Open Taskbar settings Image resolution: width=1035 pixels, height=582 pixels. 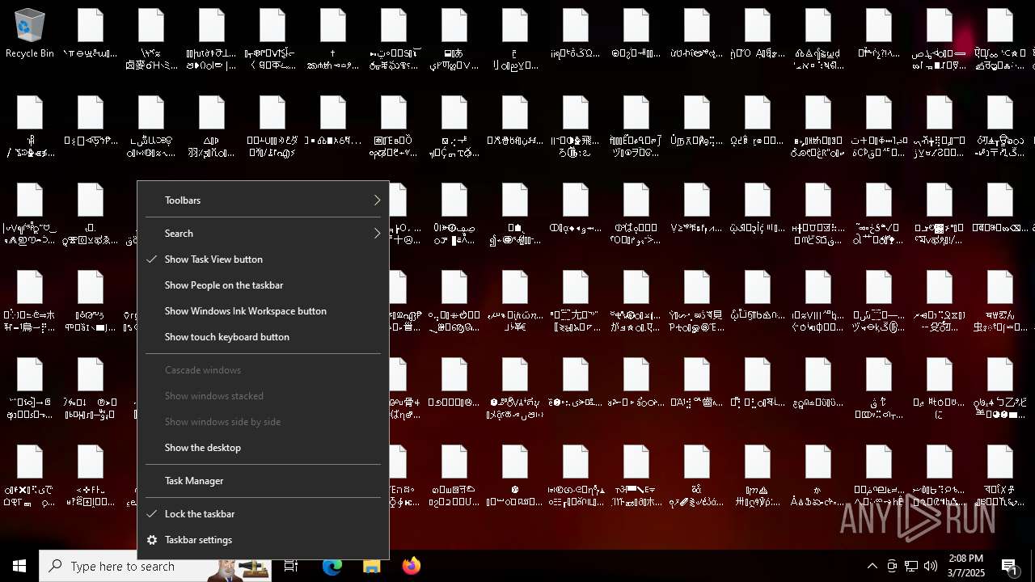tap(263, 539)
